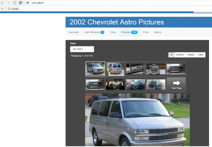
Task: Open the Price tab
Action: [146, 32]
